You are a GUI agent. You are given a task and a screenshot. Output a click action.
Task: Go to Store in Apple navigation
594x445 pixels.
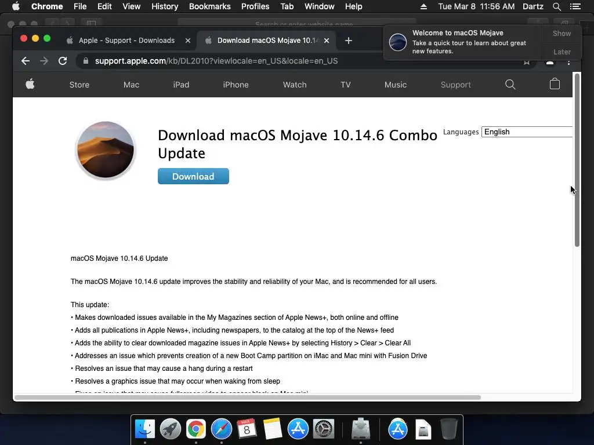[x=79, y=85]
